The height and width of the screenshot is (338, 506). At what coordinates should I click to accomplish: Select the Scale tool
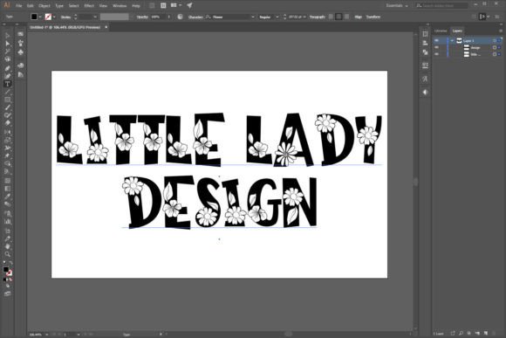click(x=7, y=140)
